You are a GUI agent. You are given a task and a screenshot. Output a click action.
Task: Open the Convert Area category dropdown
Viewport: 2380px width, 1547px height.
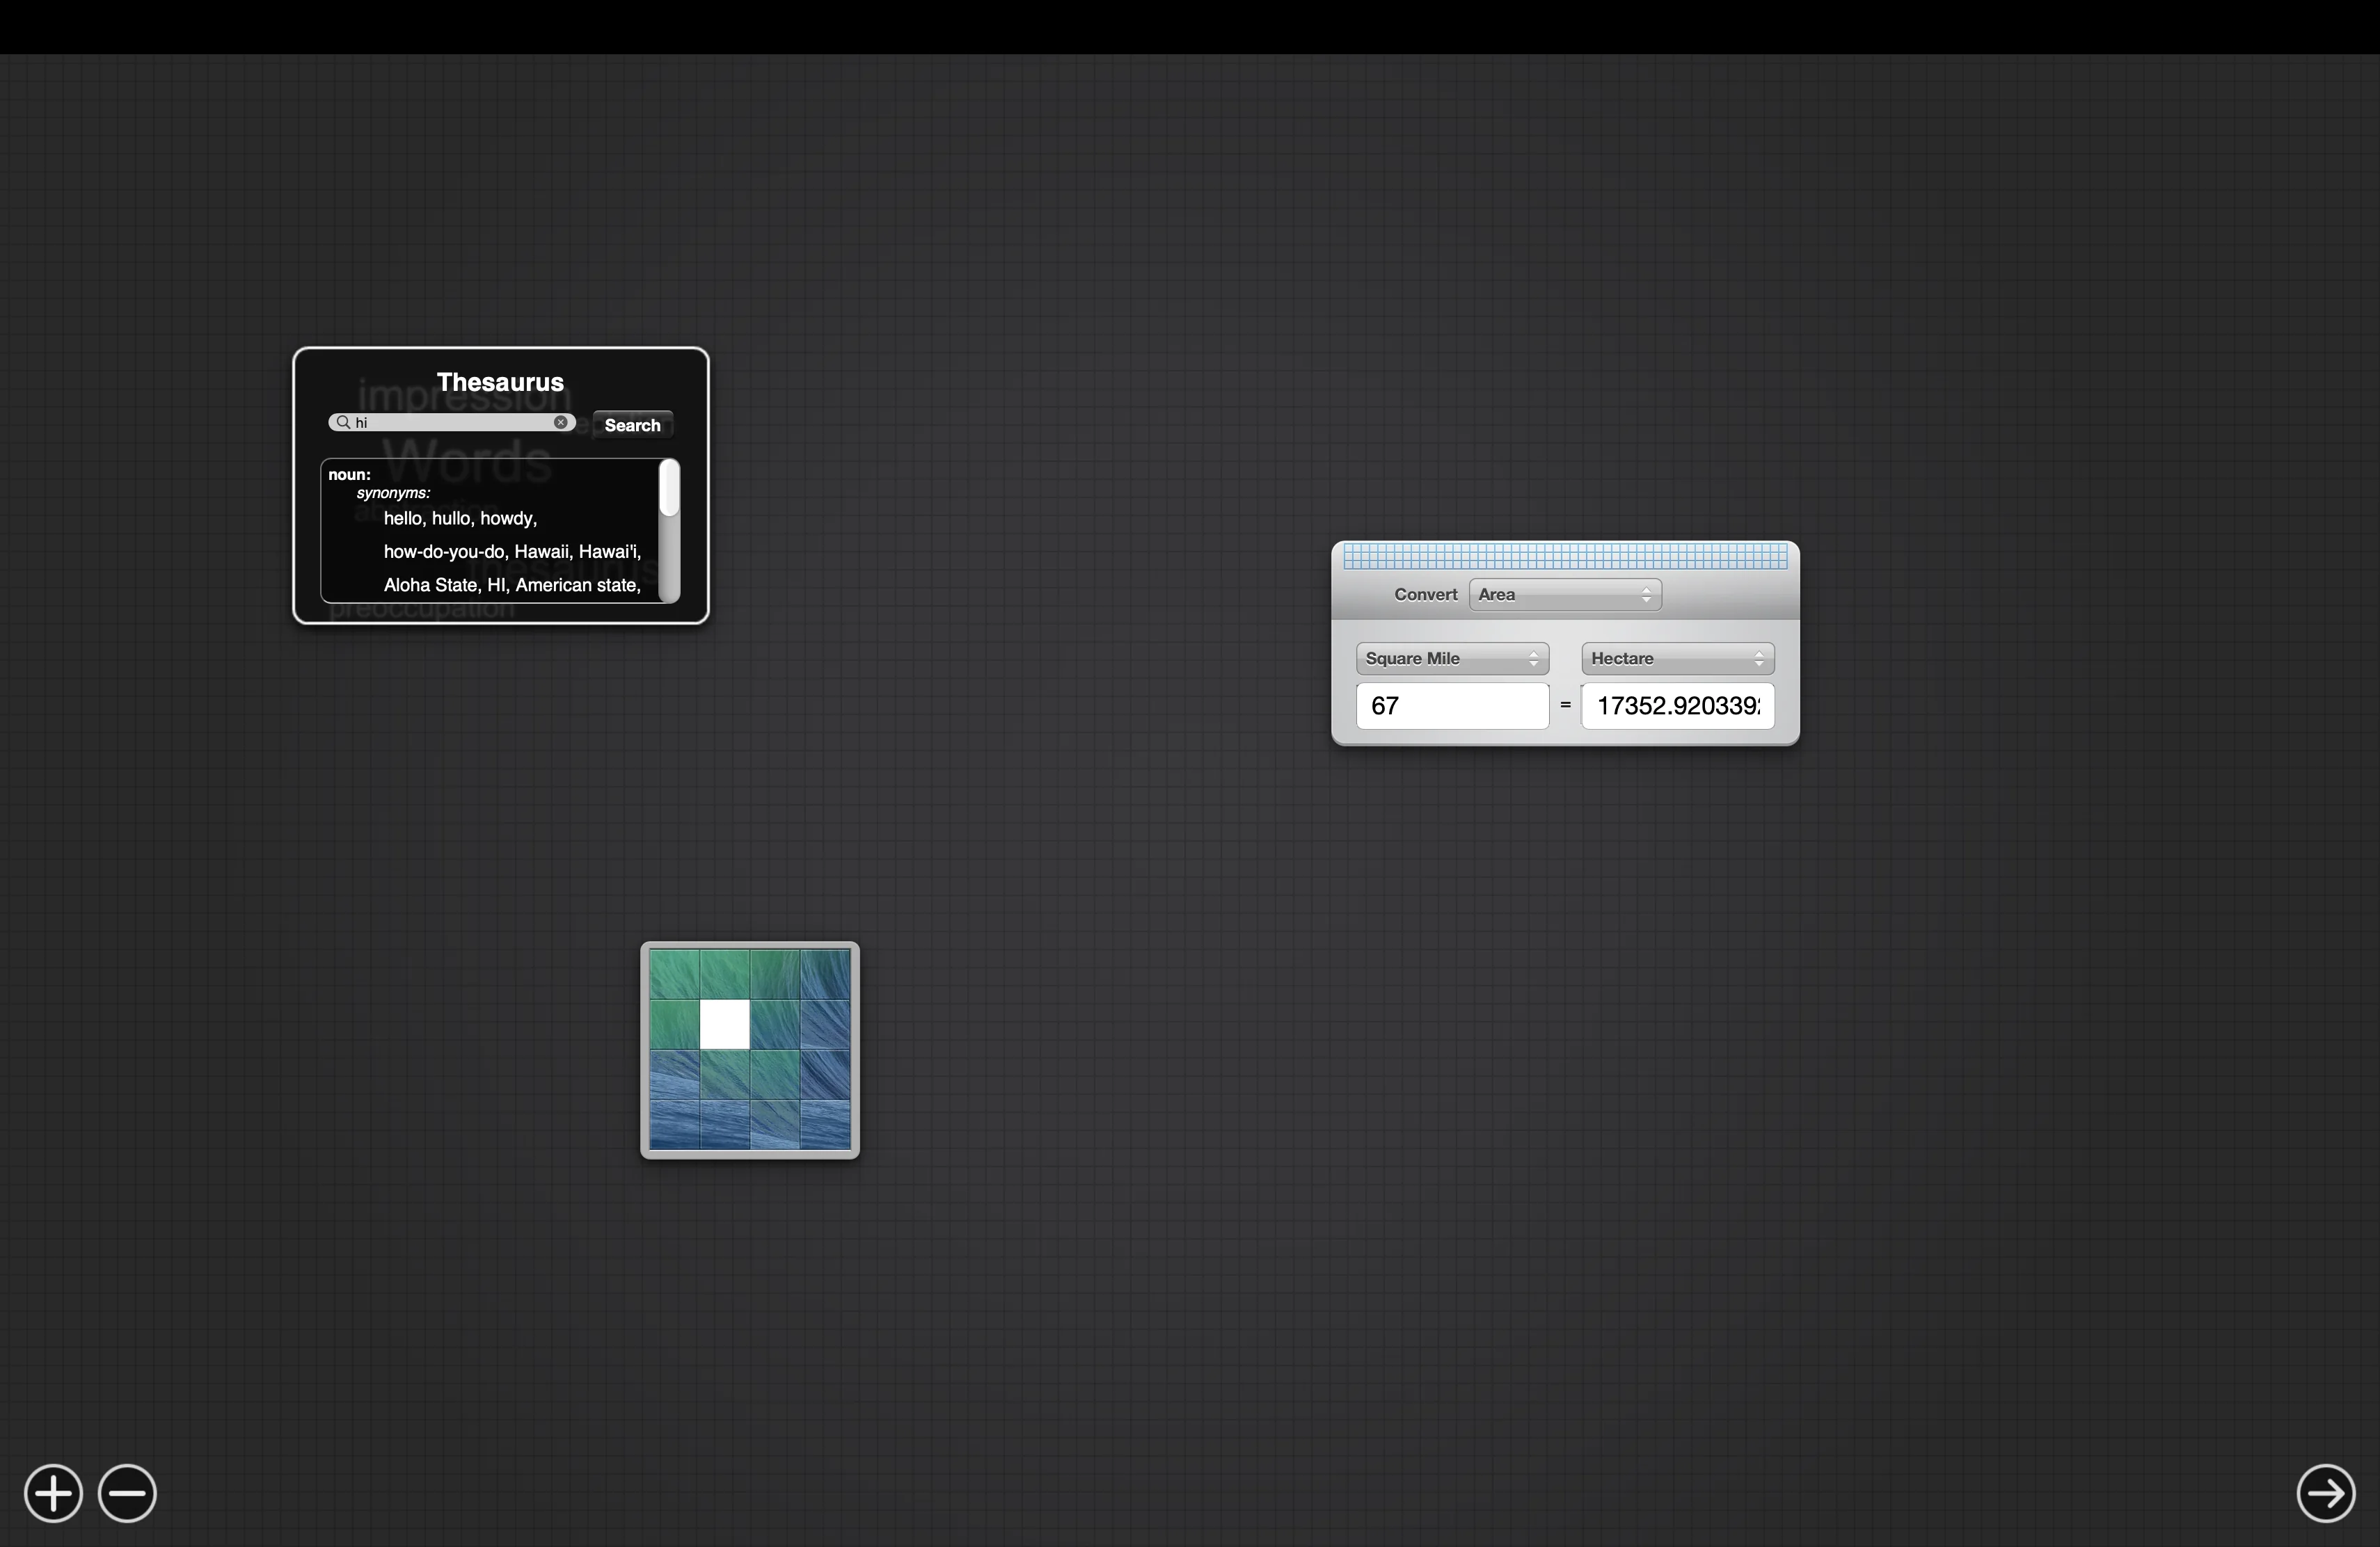pyautogui.click(x=1565, y=595)
